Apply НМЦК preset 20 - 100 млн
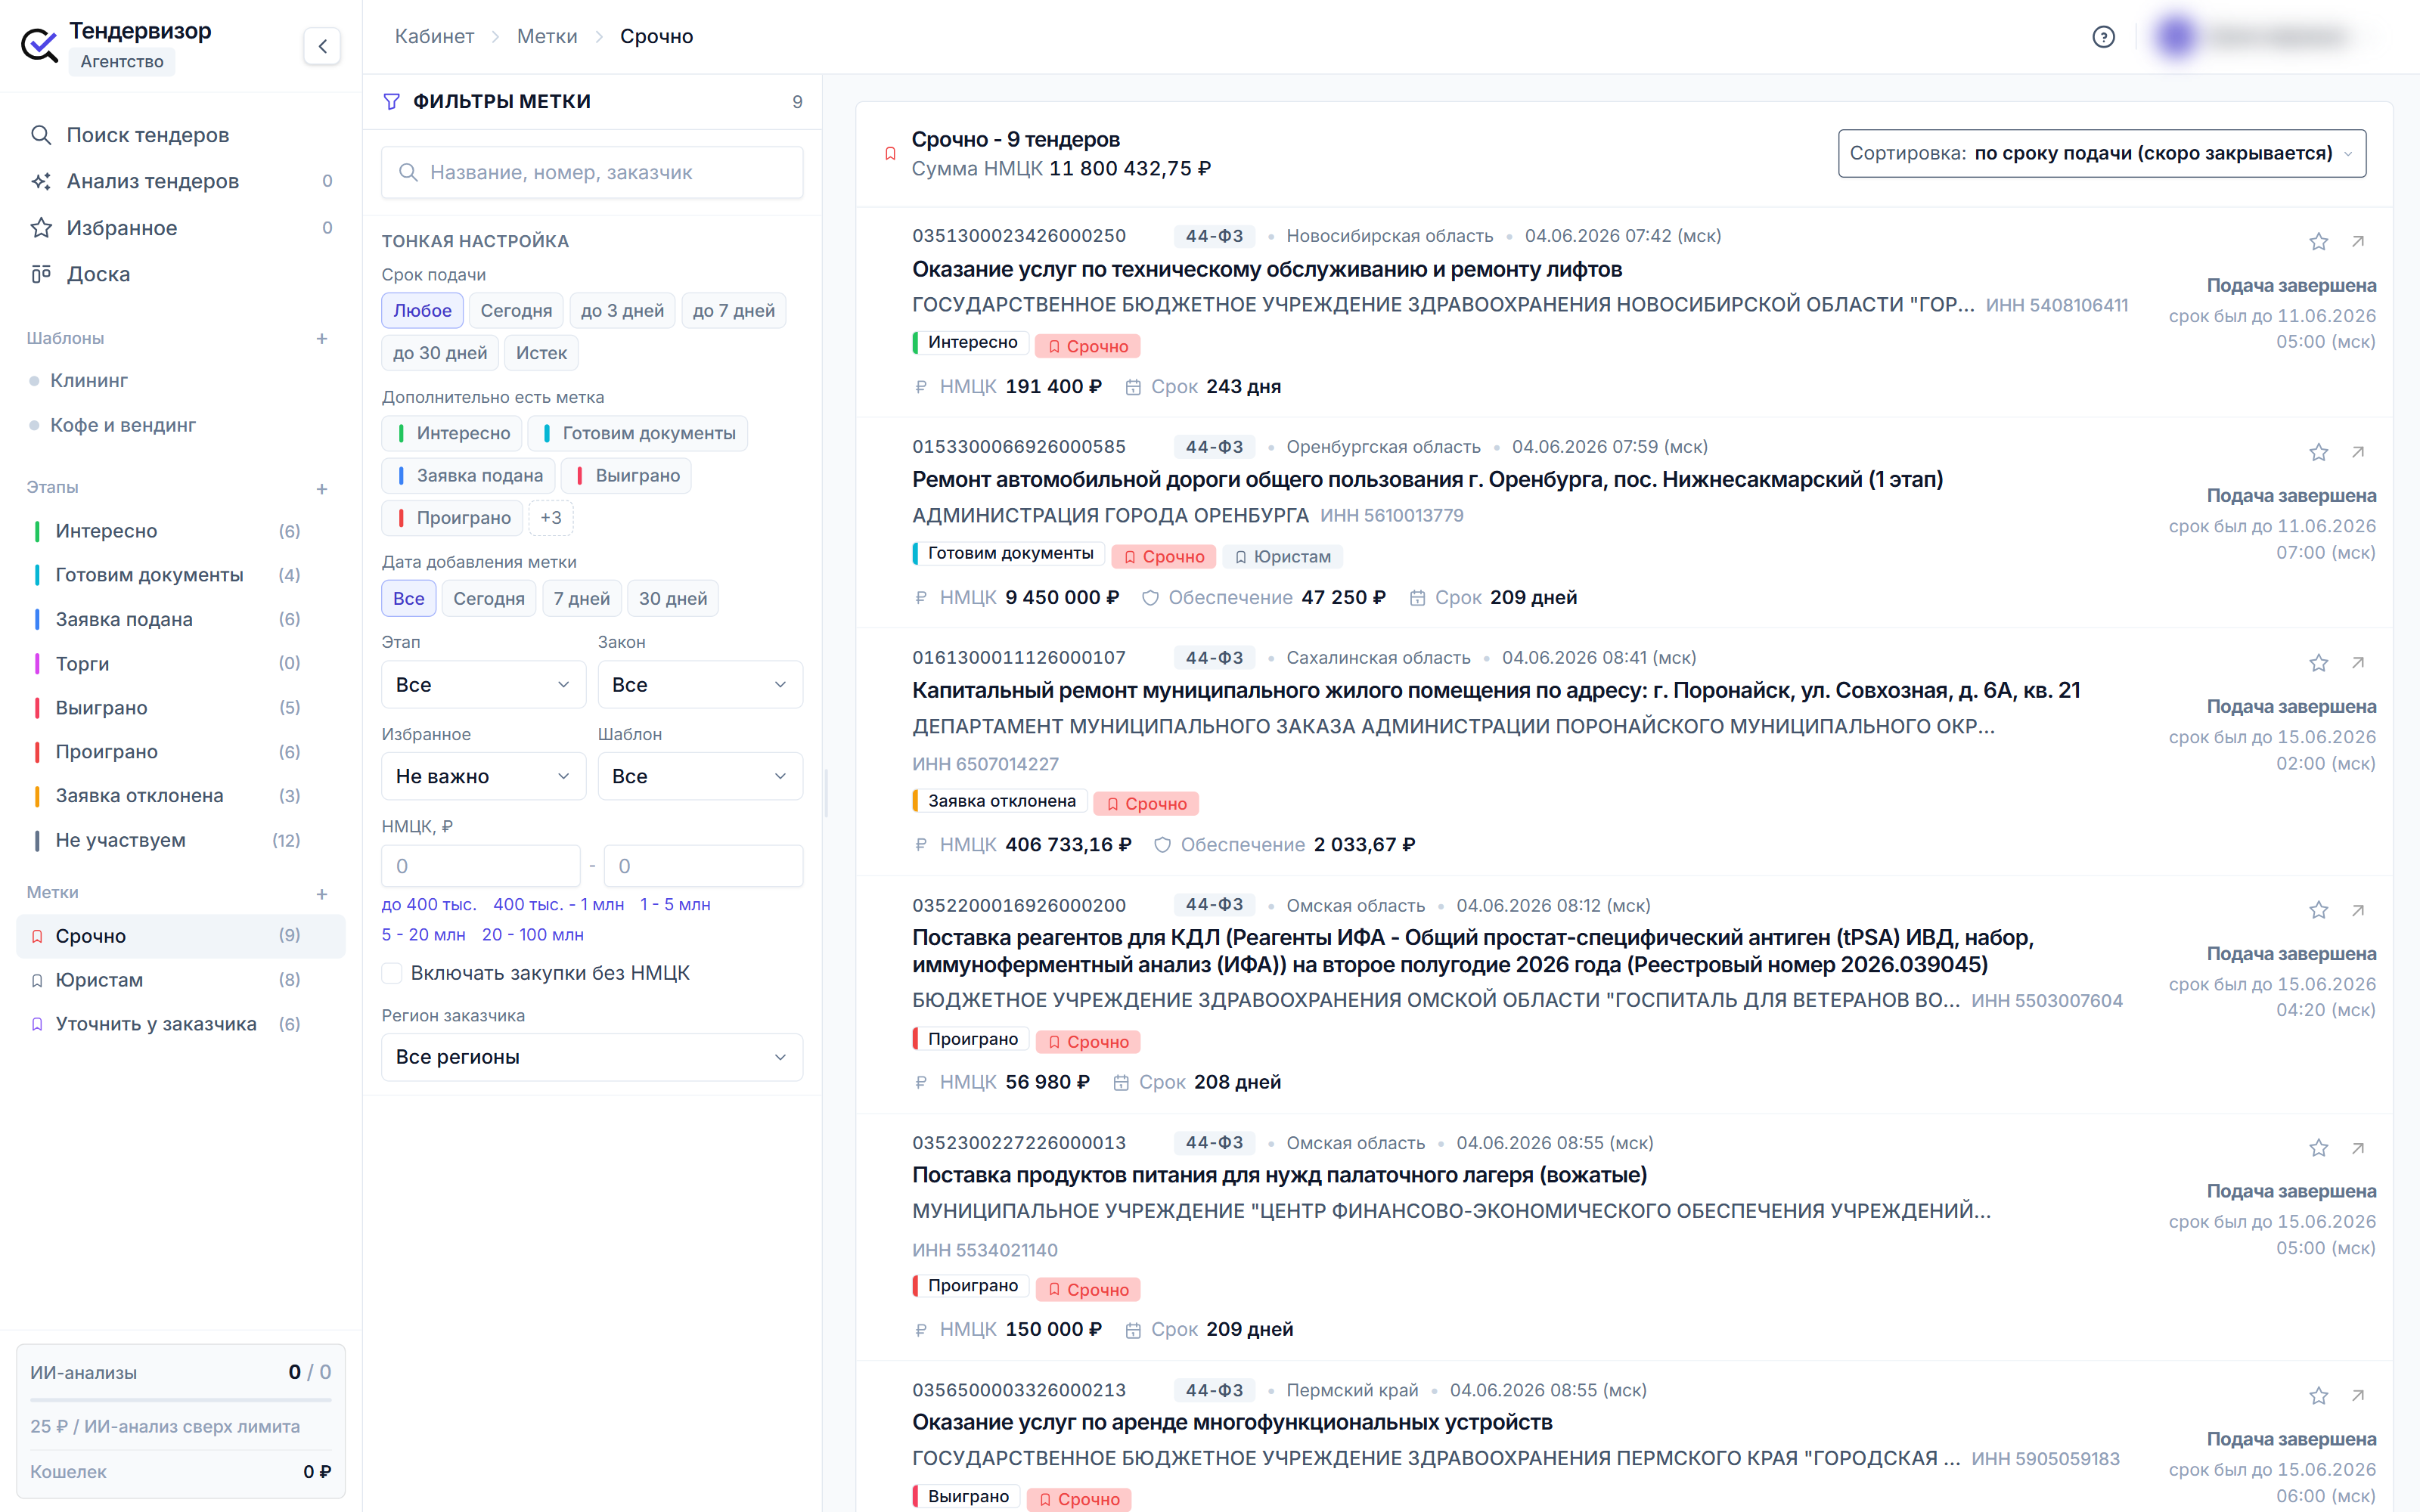Screen dimensions: 2420x1512 tap(533, 935)
